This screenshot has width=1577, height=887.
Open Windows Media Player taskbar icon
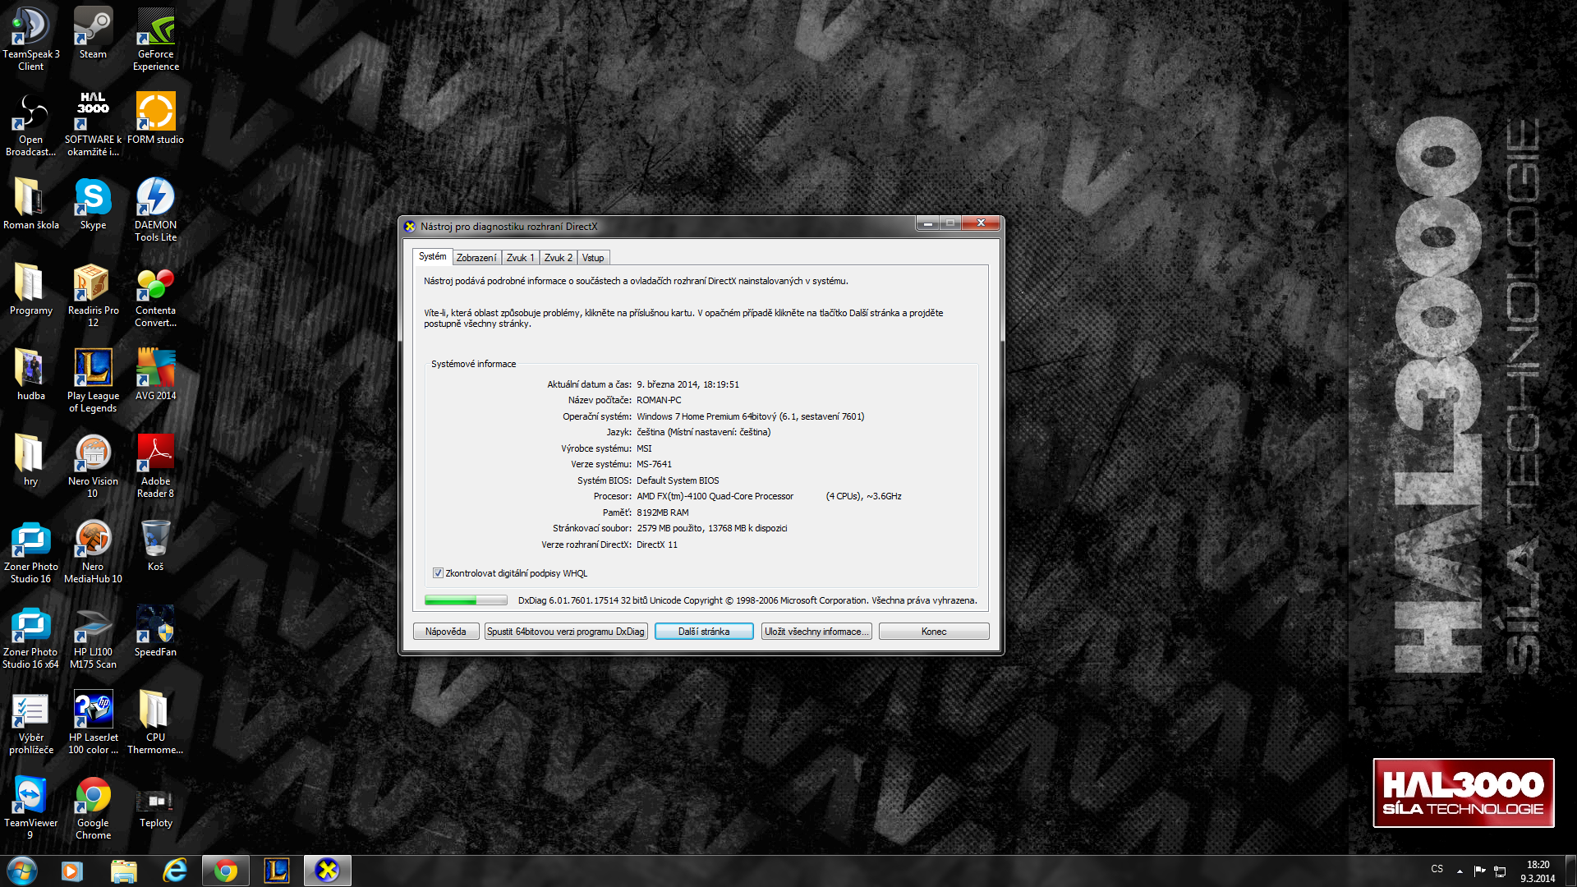(72, 871)
